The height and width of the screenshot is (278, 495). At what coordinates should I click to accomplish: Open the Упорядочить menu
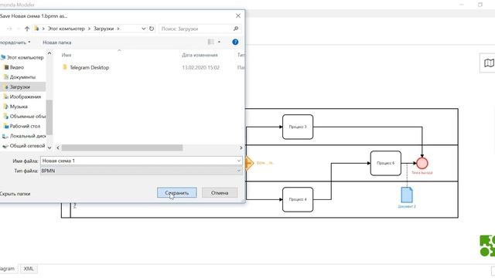point(15,42)
